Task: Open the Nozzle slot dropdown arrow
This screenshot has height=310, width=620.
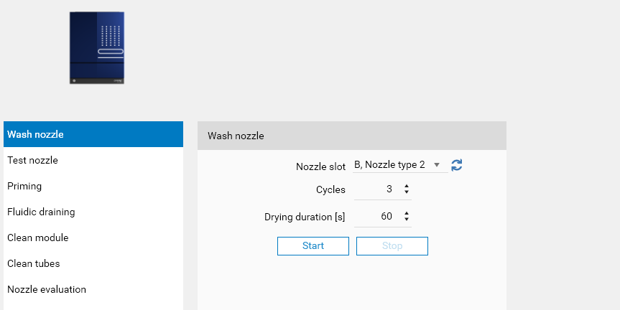Action: 436,165
